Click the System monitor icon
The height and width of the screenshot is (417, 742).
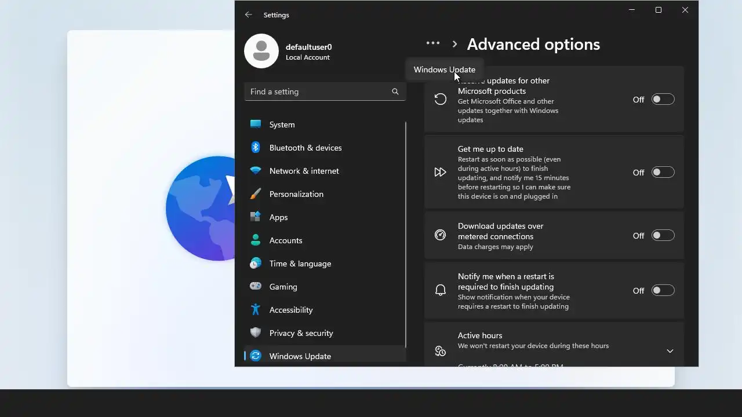click(x=256, y=124)
